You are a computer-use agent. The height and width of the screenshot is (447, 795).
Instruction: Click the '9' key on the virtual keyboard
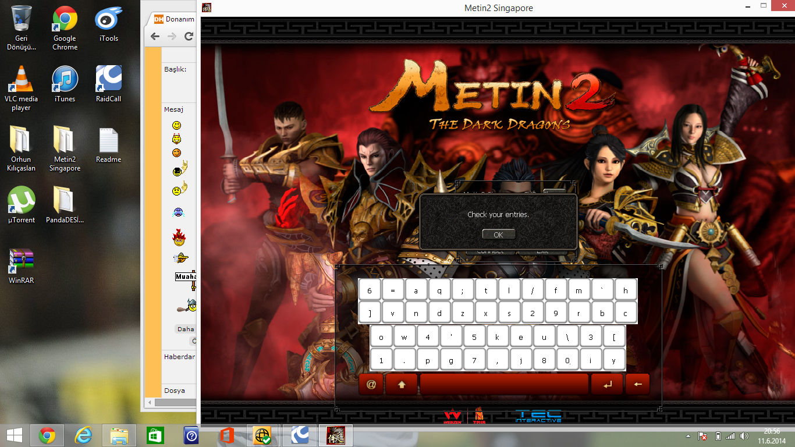pos(556,313)
